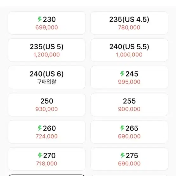
Task: Choose the 235(US 5) size card
Action: (x=47, y=50)
